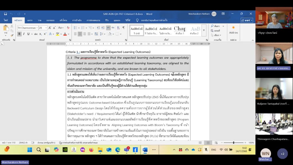Image resolution: width=293 pixels, height=165 pixels.
Task: Switch to the การอ้างอิง (References) tab
Action: [x=77, y=20]
